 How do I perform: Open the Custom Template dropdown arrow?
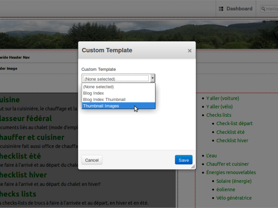(x=153, y=78)
